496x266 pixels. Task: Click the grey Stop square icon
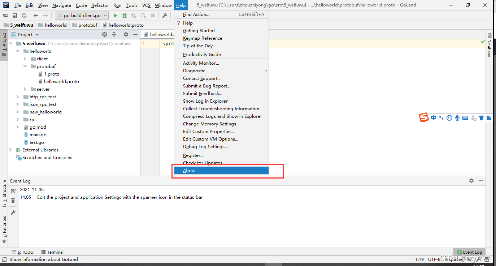click(153, 16)
